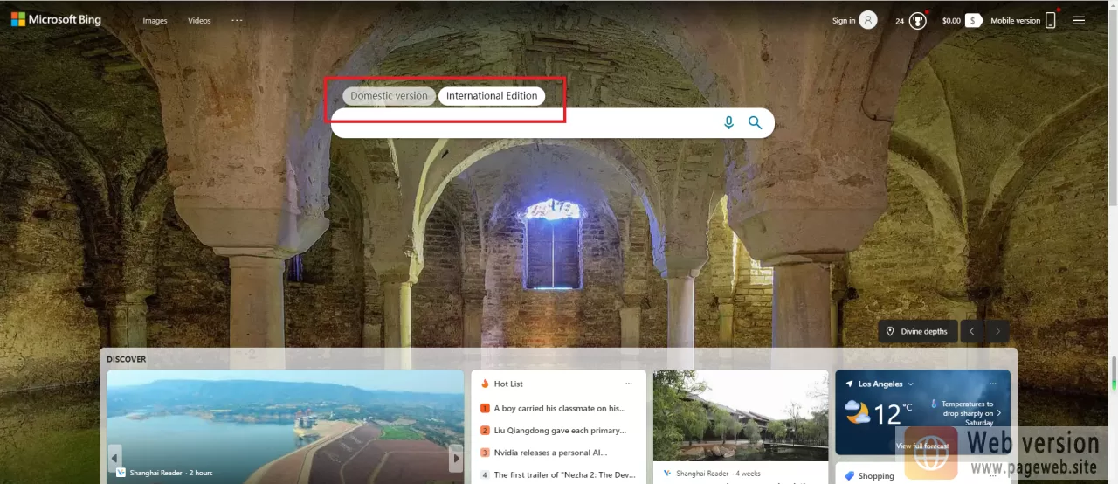Click the user avatar icon
This screenshot has width=1118, height=484.
(868, 20)
